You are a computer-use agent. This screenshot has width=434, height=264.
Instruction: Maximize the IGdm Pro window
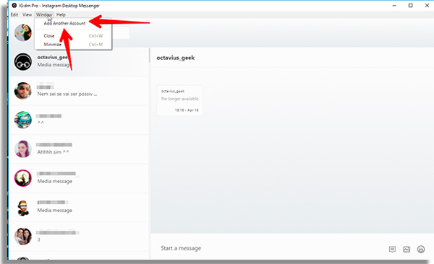410,6
